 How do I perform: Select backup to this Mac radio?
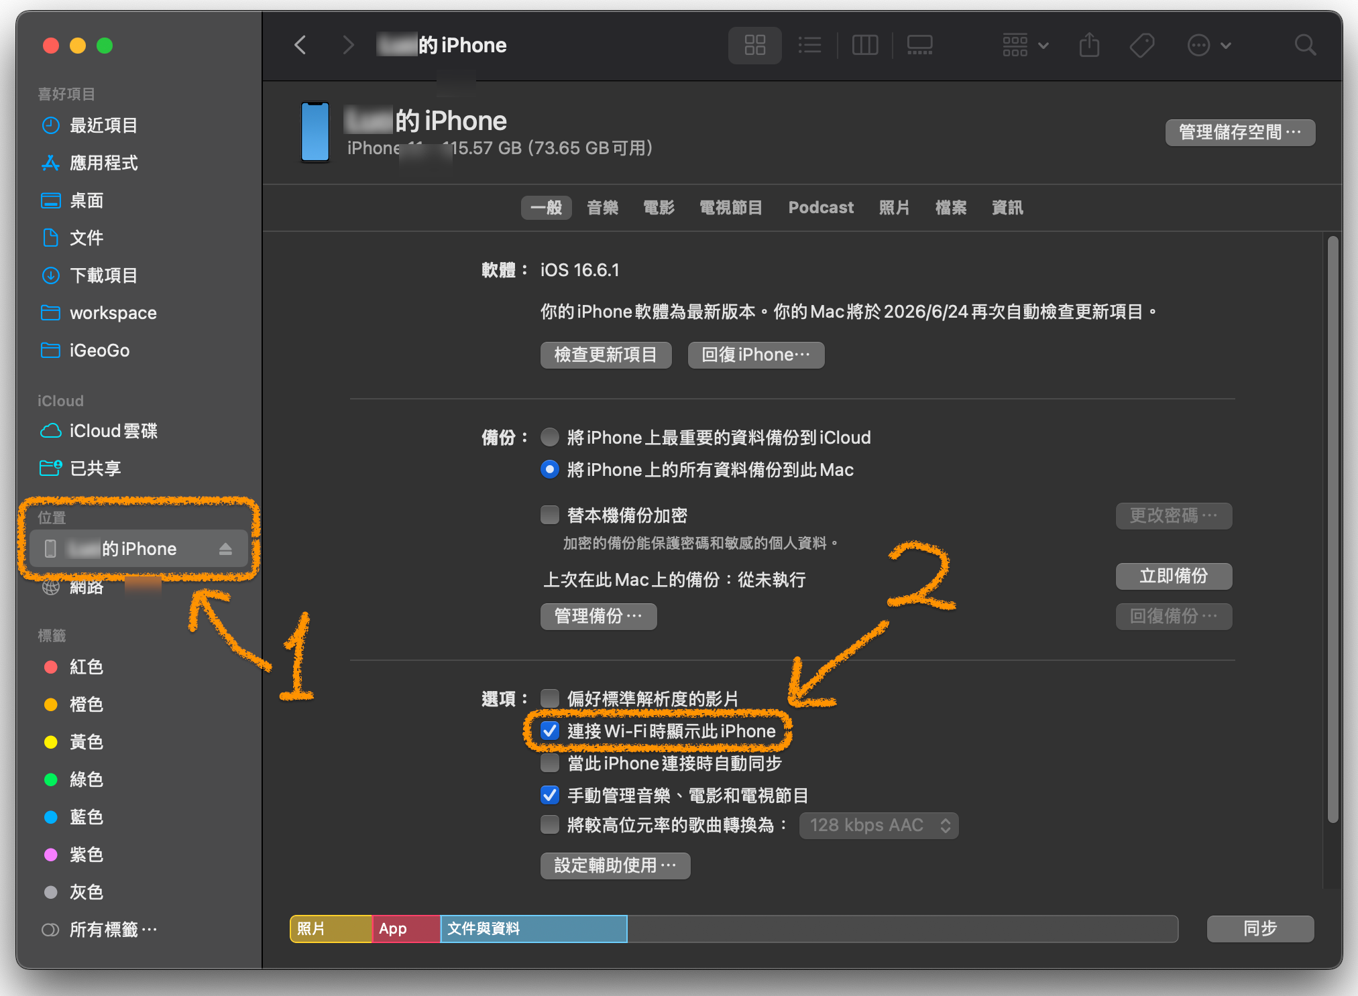coord(550,470)
